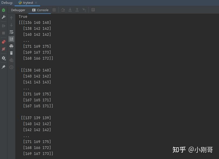
Task: View breakpoints list
Action: 3,42
